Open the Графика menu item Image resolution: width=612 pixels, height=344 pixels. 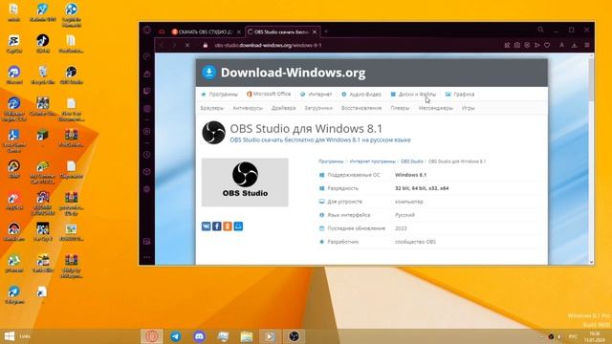tap(460, 95)
